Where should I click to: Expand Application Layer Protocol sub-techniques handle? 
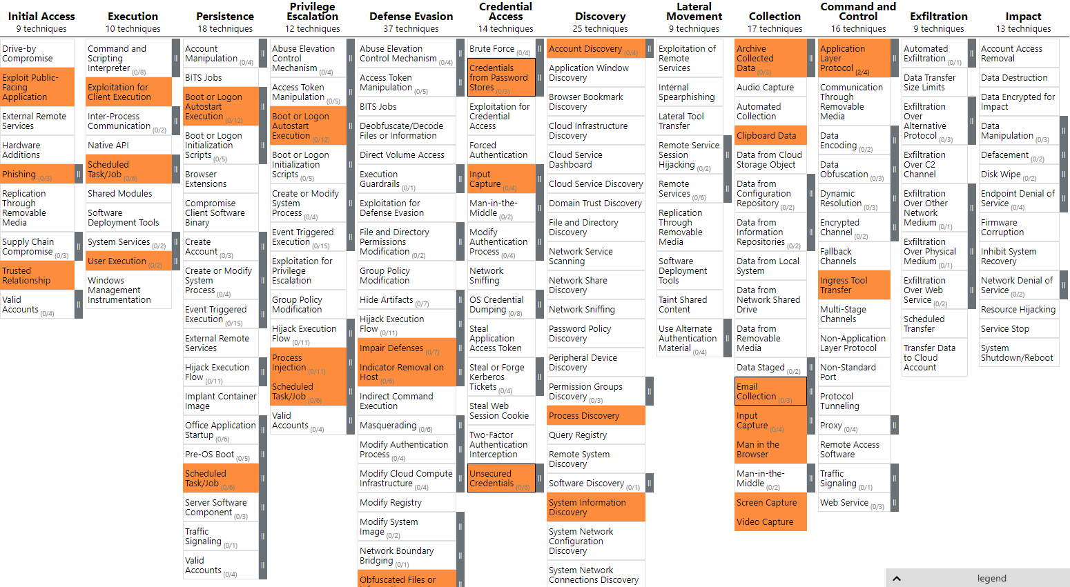tap(895, 58)
